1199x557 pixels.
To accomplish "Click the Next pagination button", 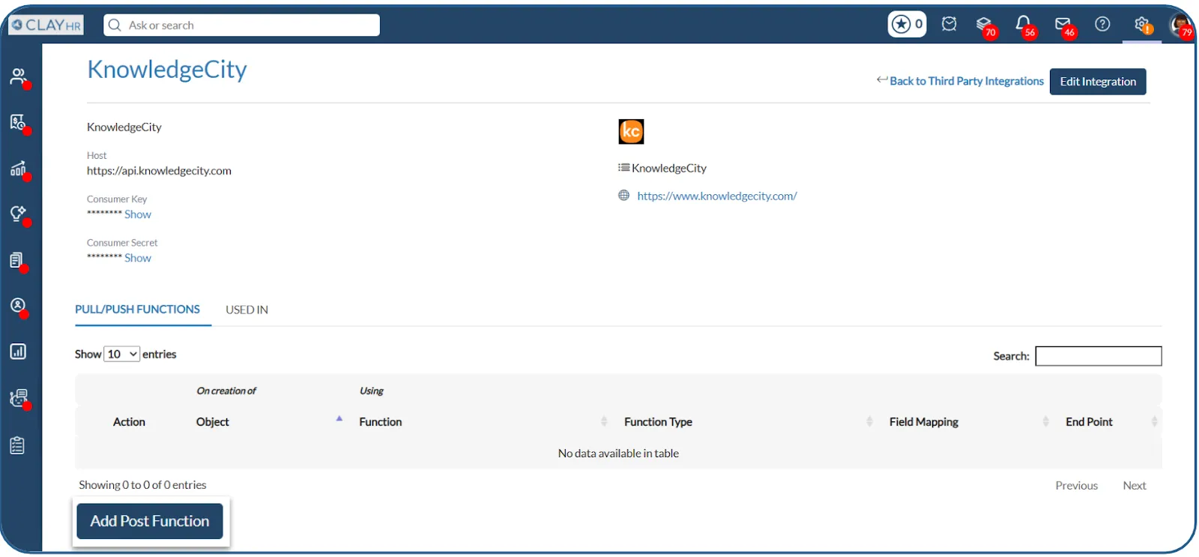I will pos(1135,486).
